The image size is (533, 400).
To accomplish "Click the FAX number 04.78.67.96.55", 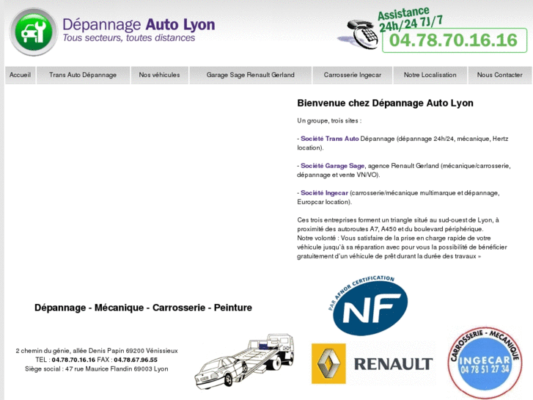I will (136, 360).
